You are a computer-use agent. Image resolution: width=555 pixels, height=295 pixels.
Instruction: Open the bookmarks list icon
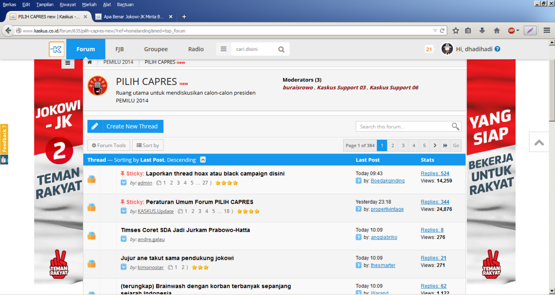pos(468,31)
